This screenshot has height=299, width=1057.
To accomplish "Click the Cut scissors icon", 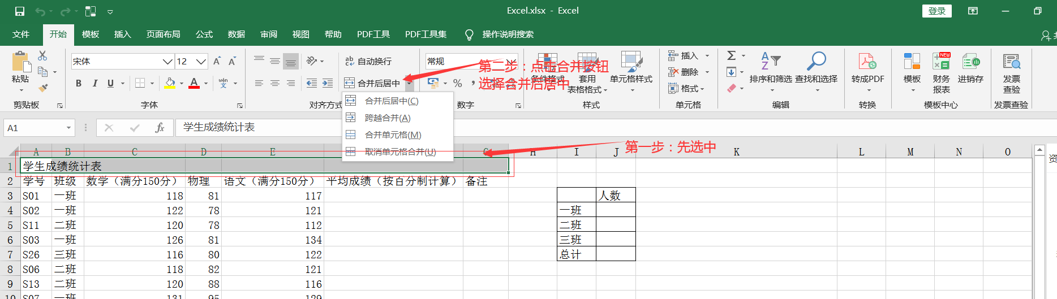I will 42,55.
